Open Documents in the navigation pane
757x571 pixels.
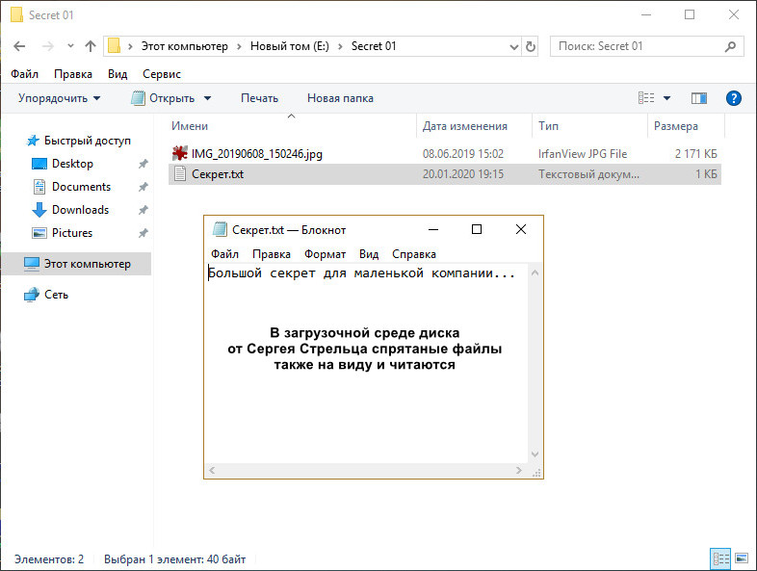pos(81,187)
